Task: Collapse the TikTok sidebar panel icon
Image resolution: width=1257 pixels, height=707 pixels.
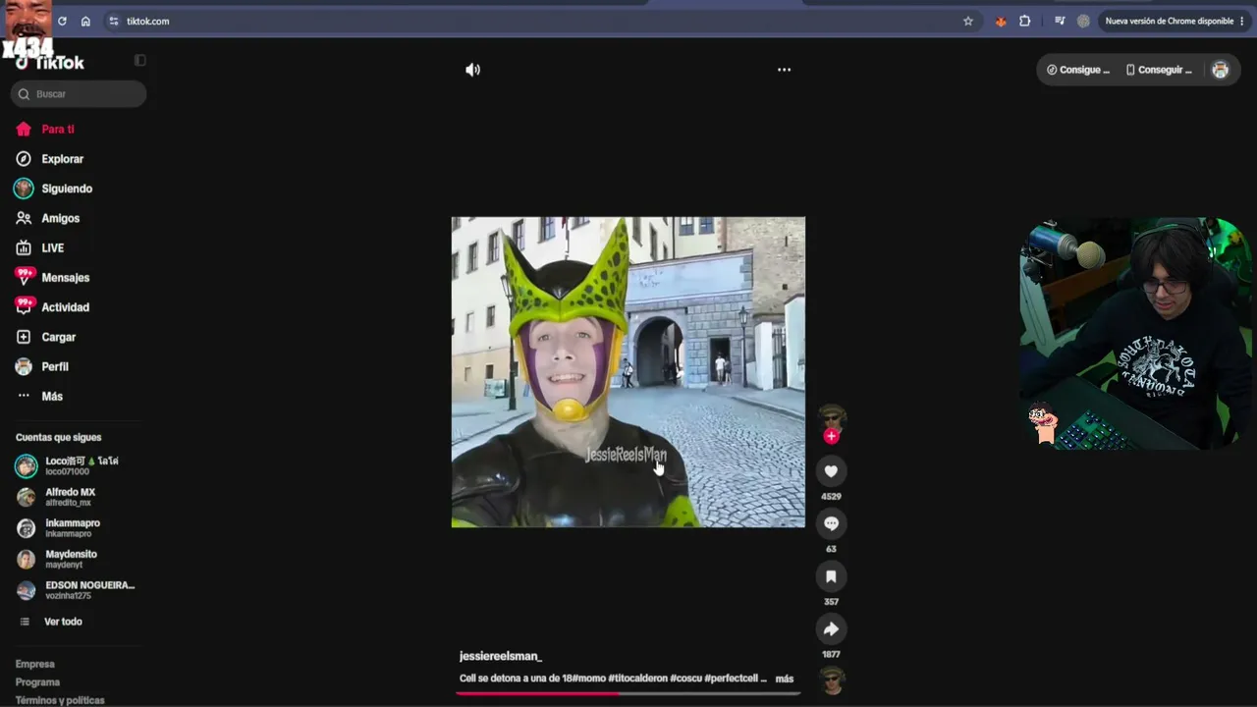Action: click(x=139, y=61)
